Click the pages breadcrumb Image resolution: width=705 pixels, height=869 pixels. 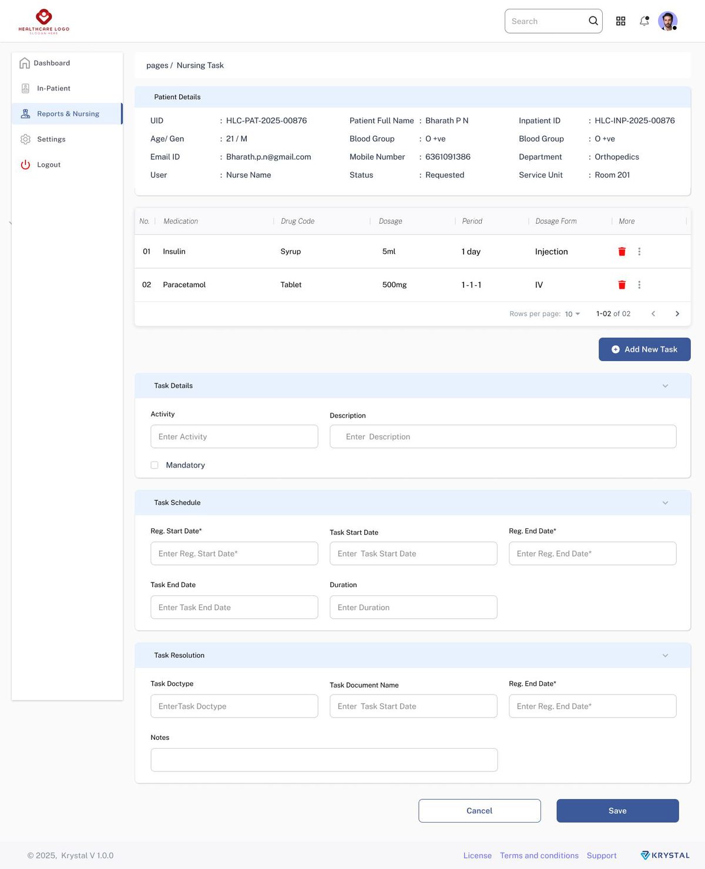tap(157, 65)
